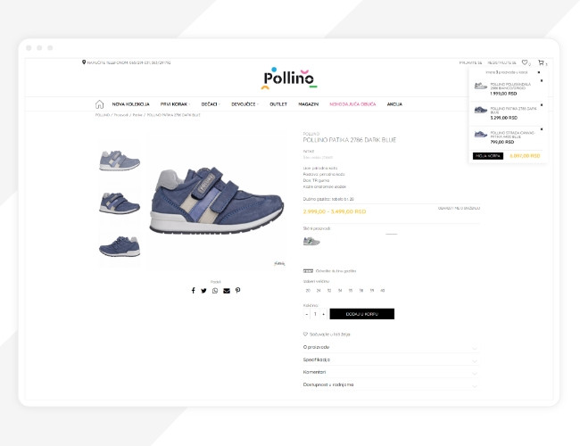Open the shopping cart icon
The width and height of the screenshot is (580, 446).
point(541,62)
